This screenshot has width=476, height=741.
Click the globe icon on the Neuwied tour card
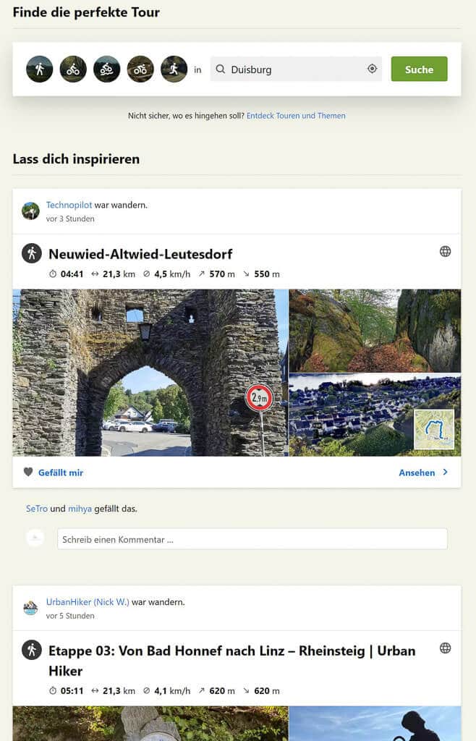pos(446,251)
